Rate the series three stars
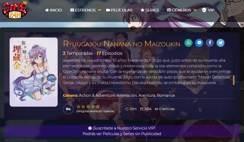 pyautogui.click(x=88, y=106)
